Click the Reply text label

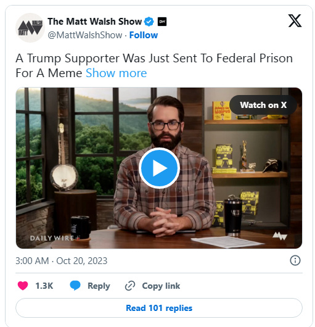tap(99, 286)
